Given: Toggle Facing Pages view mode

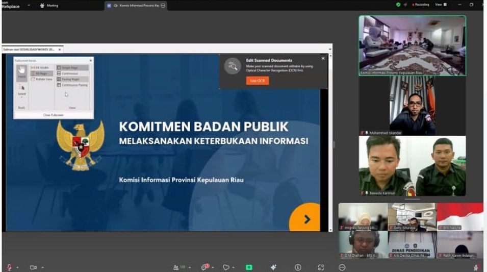Looking at the screenshot, I should coord(72,79).
